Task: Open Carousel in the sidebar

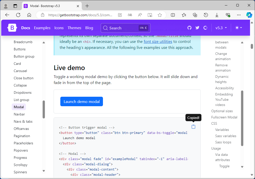Action: [20, 71]
